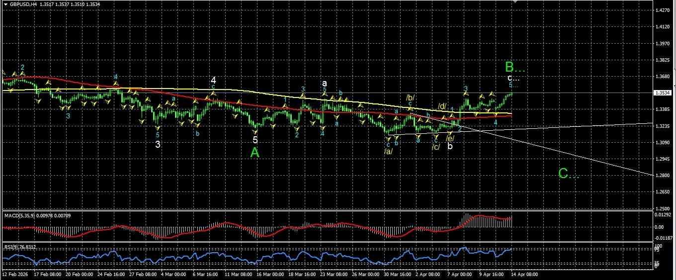
Task: Click the '17 Feb 08:00' time label
Action: pos(47,274)
